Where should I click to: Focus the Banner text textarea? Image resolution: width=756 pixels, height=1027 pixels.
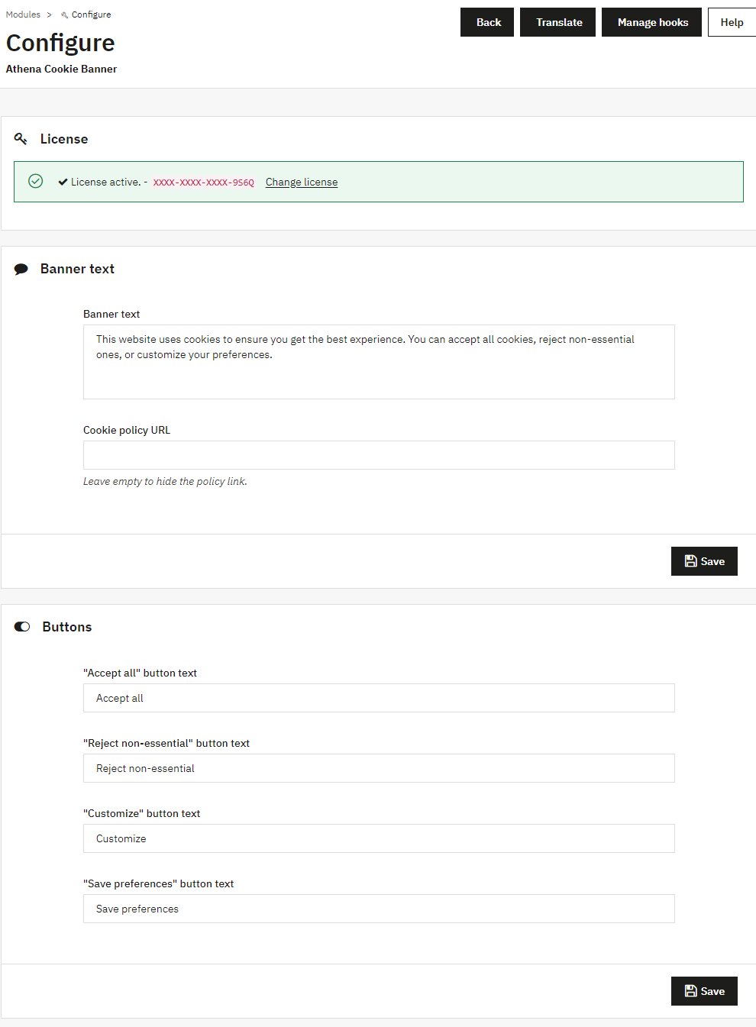379,362
